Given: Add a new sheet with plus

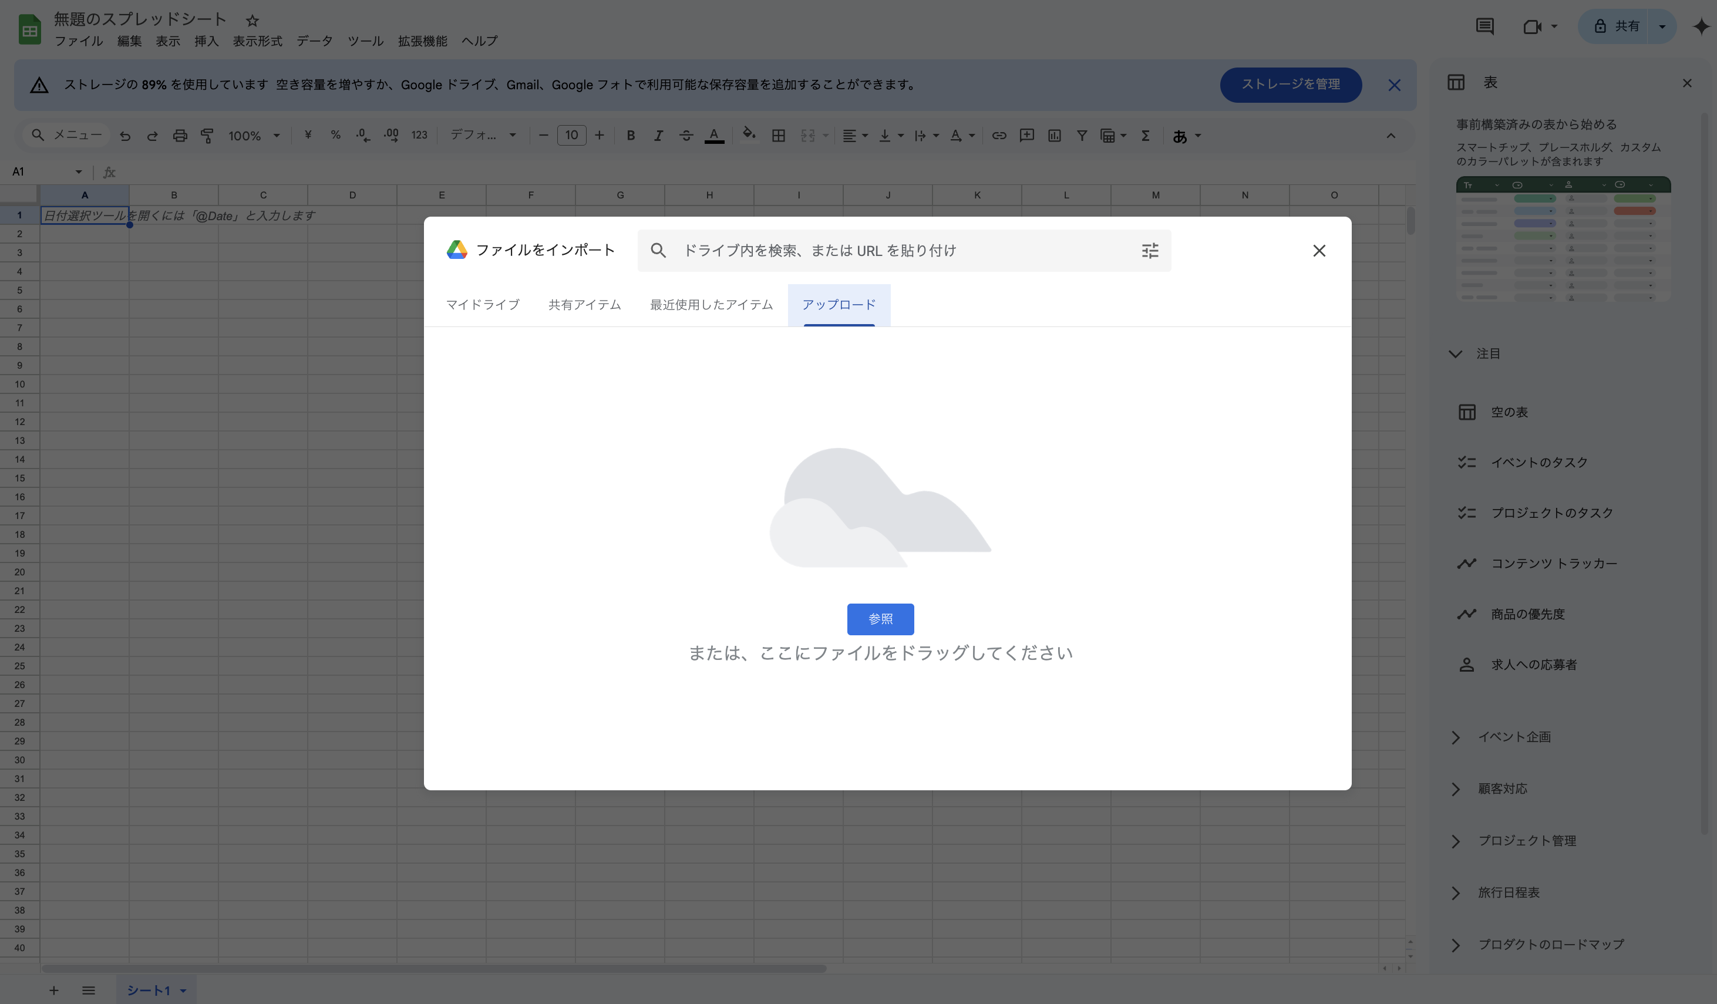Looking at the screenshot, I should point(54,990).
